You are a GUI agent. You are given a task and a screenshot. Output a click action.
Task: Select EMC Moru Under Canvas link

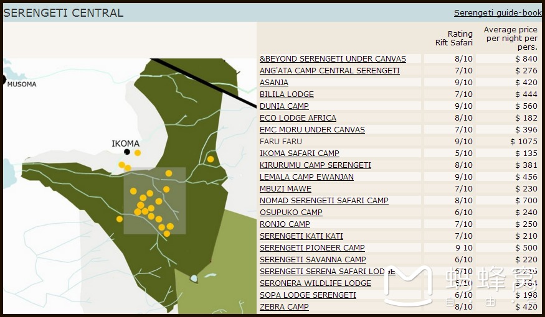312,130
